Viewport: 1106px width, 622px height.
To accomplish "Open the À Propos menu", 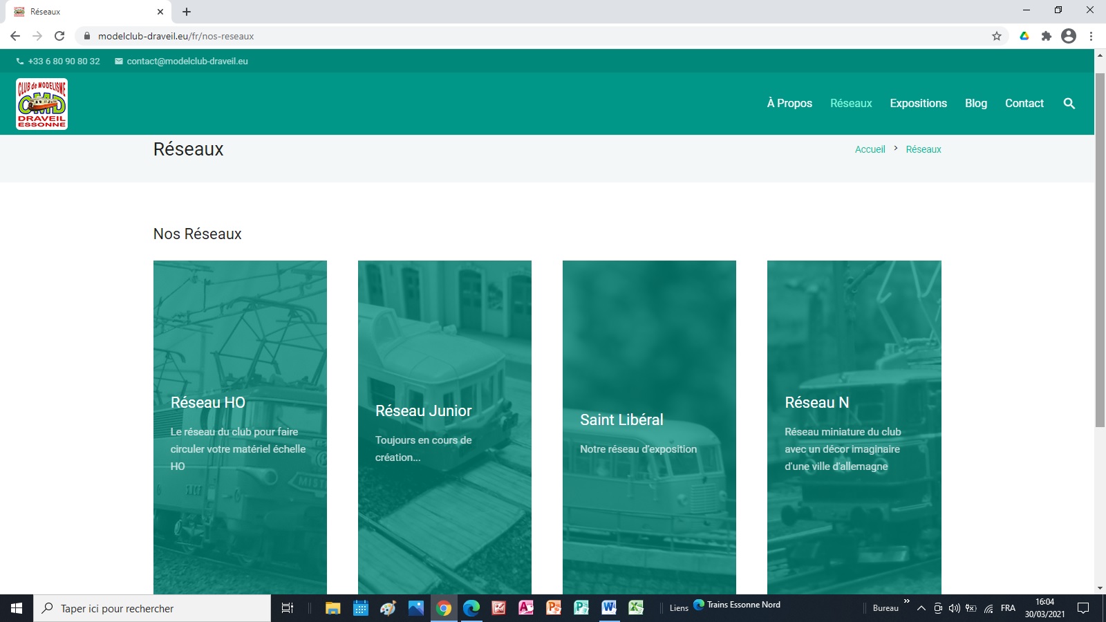I will click(789, 104).
